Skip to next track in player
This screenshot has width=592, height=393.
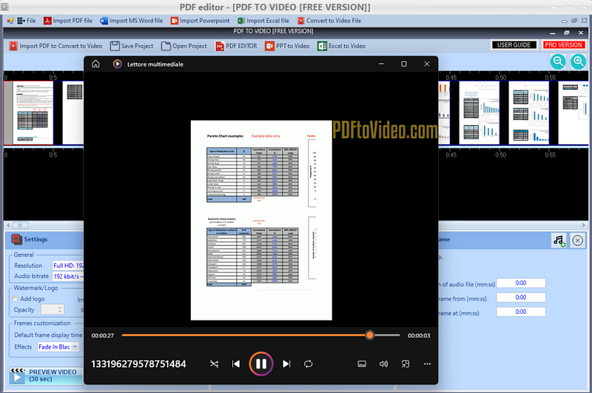pos(286,364)
